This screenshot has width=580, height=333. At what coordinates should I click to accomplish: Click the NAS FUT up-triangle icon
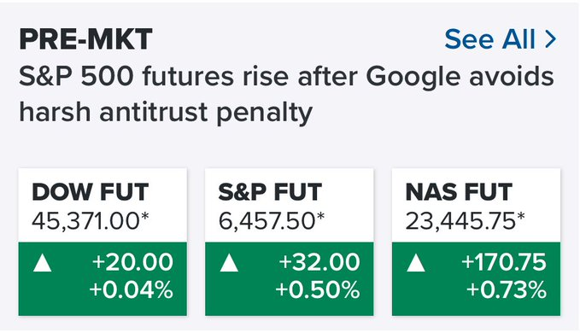coord(416,263)
